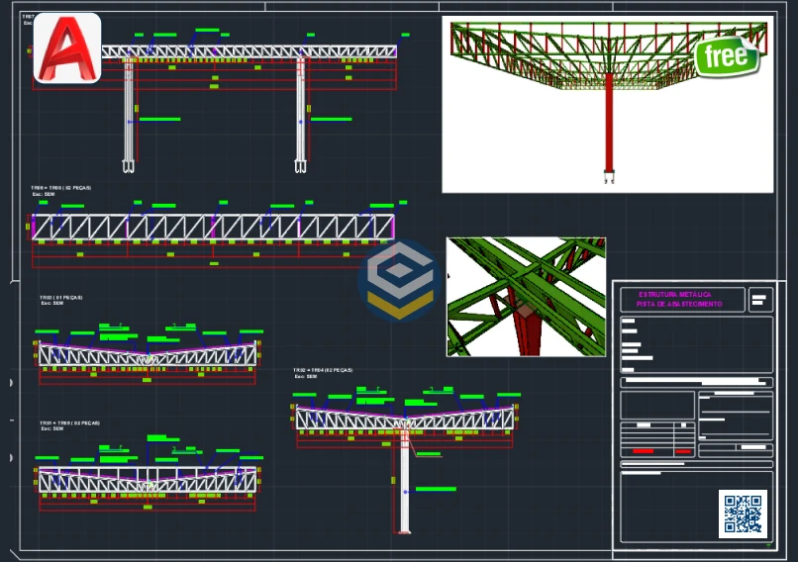Click the small right red bar in title block
Screen dimensions: 798x562
click(x=682, y=451)
